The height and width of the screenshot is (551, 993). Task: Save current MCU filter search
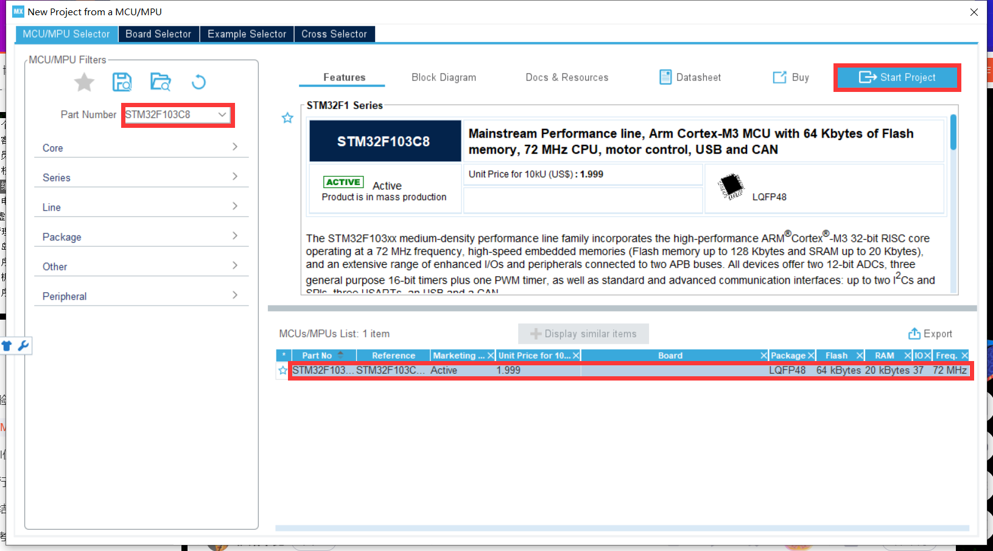coord(122,82)
